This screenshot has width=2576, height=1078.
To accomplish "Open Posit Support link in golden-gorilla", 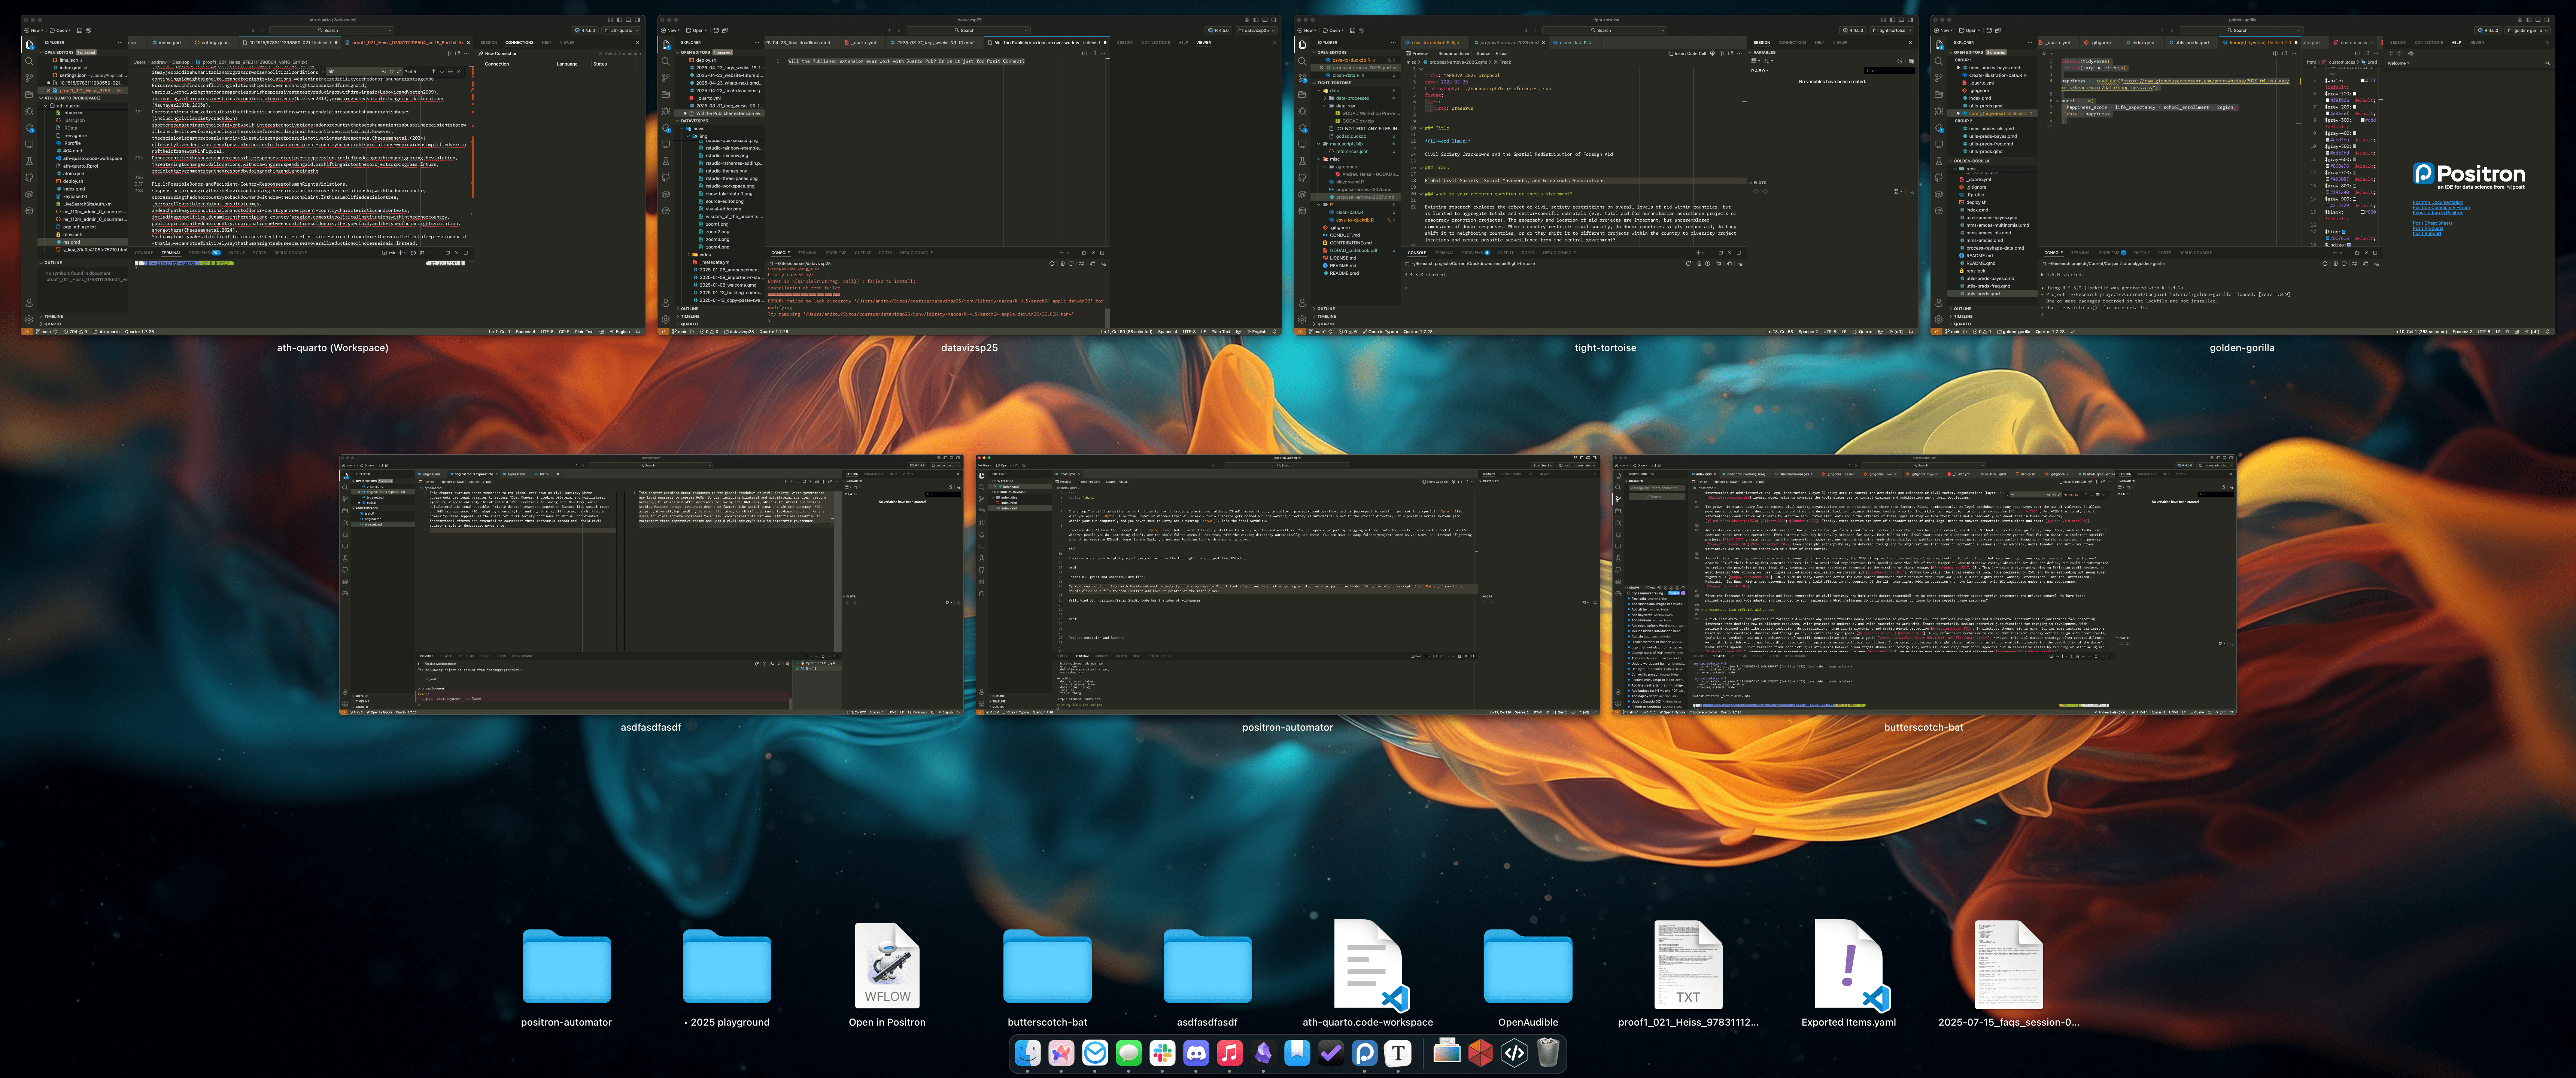I will pos(2427,234).
